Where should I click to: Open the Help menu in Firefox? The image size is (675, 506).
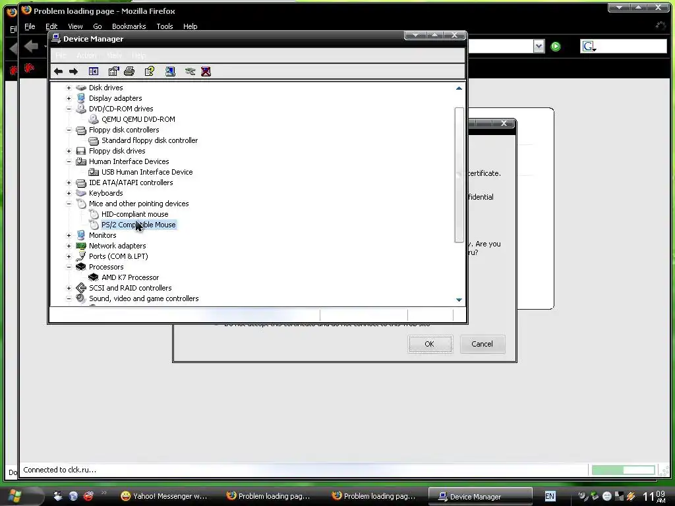190,26
